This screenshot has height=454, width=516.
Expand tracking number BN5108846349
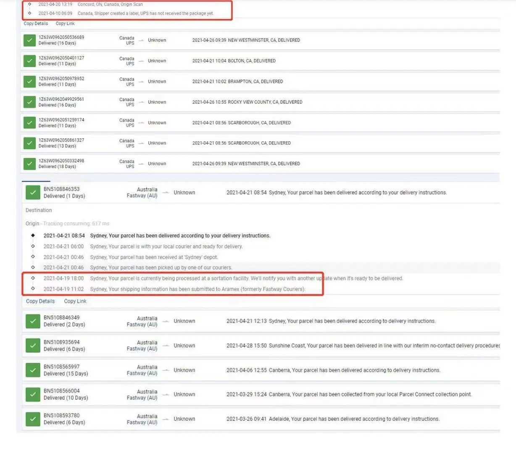tap(62, 317)
